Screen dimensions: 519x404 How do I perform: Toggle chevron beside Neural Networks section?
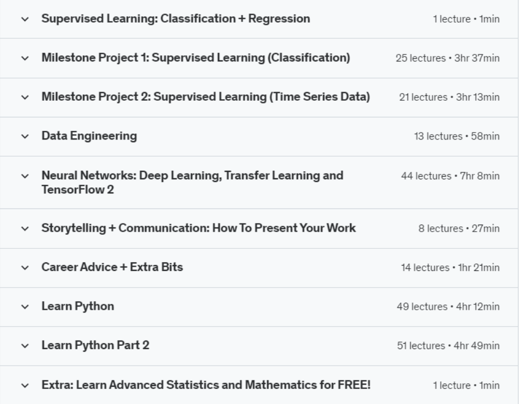(24, 176)
